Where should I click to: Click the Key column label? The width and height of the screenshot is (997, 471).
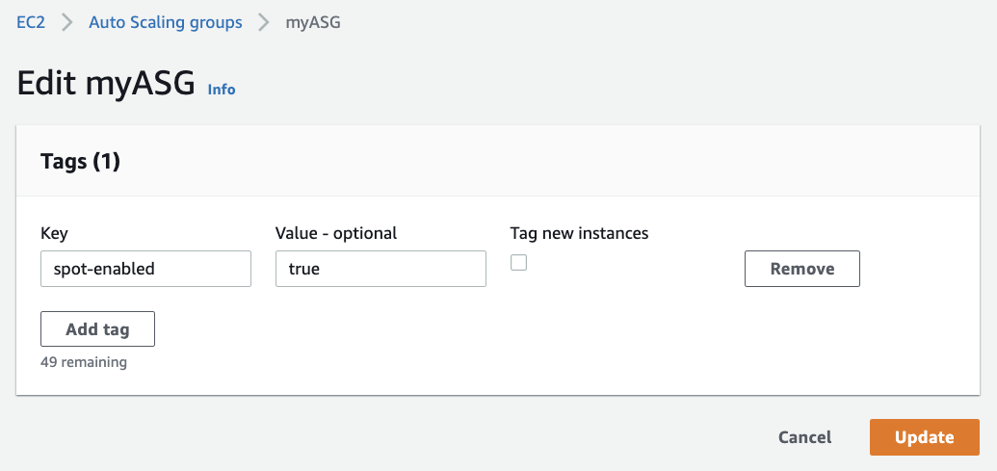coord(54,233)
